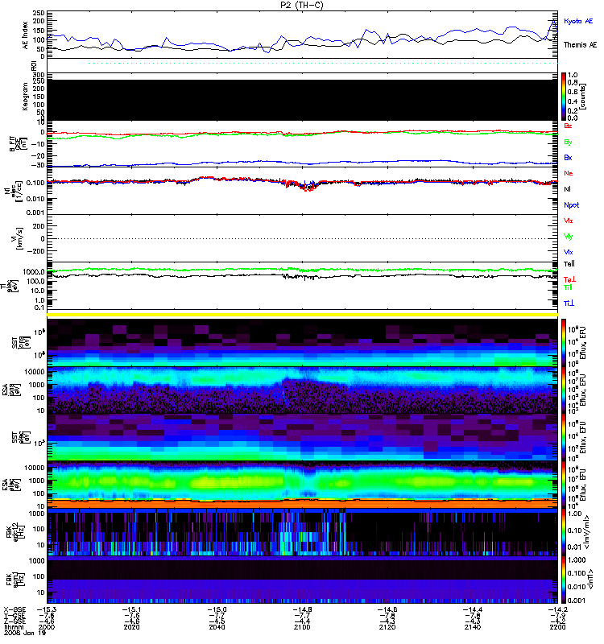Click the red Vix velocity legend label
The image size is (604, 644).
tap(569, 221)
